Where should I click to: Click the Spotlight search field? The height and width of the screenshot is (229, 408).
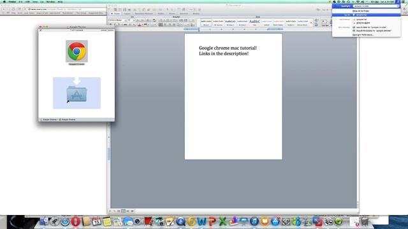(375, 6)
